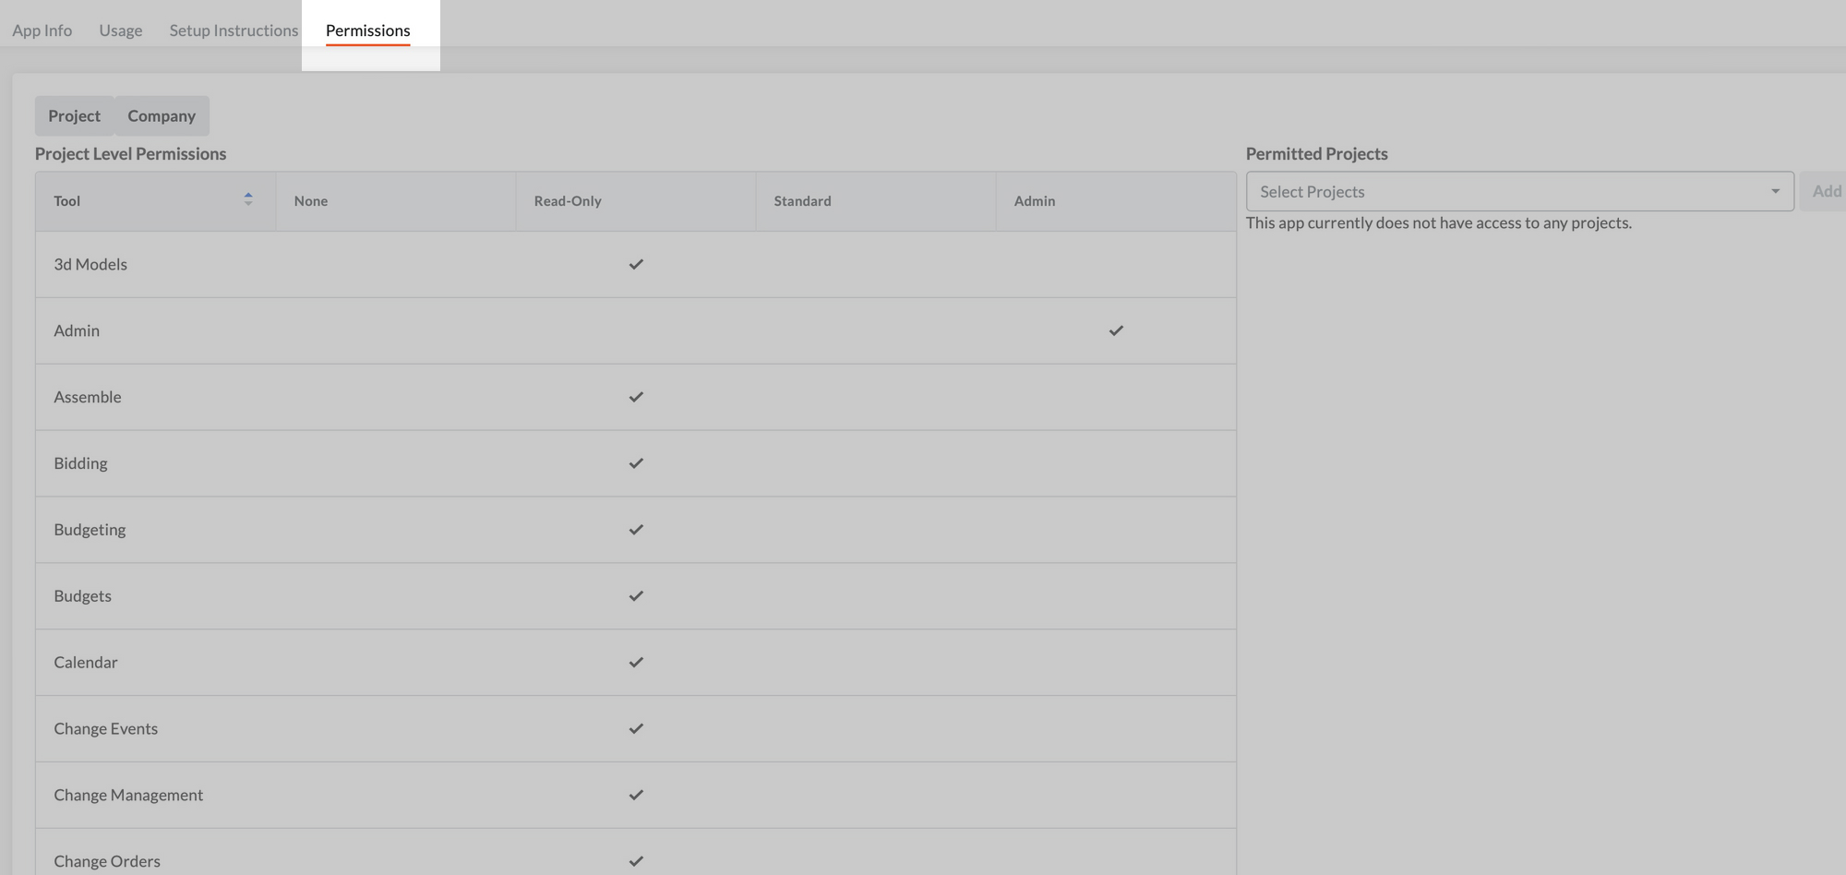This screenshot has width=1846, height=875.
Task: Click the Select Projects dropdown arrow
Action: tap(1775, 191)
